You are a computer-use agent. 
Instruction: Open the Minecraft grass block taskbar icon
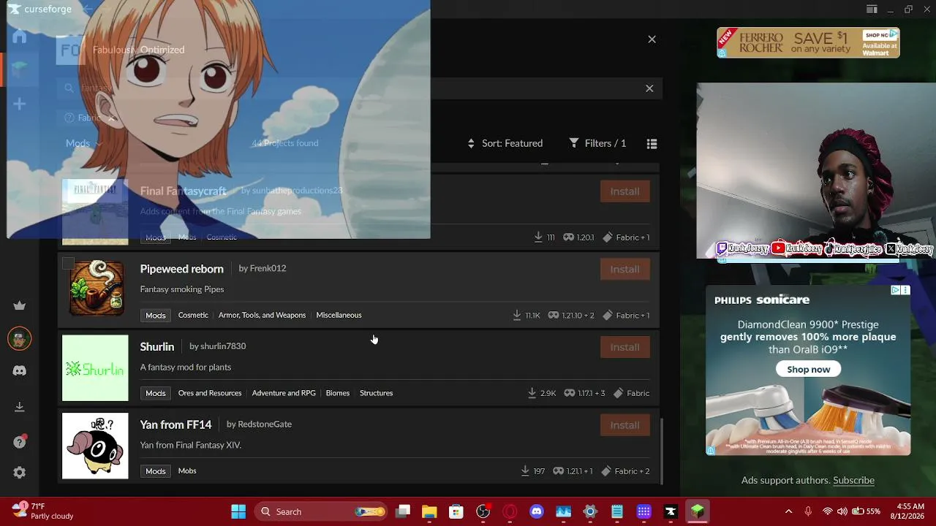point(698,511)
